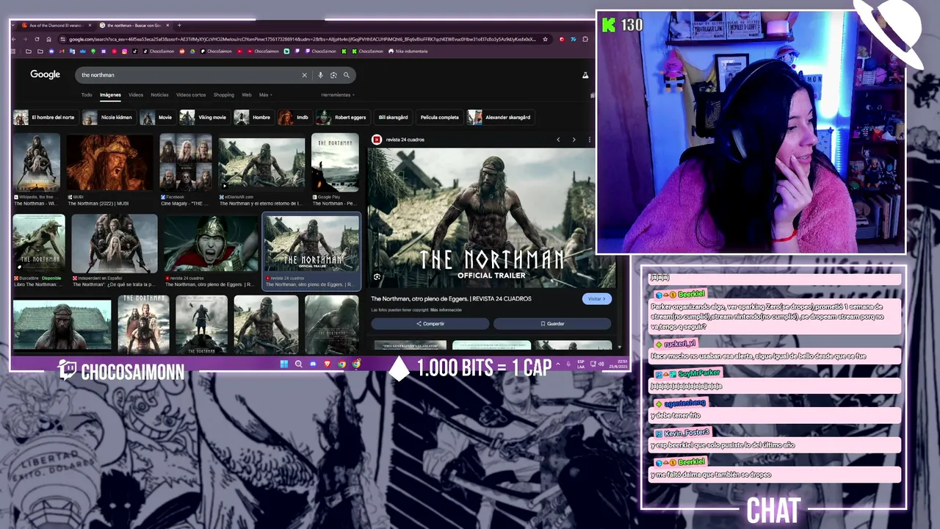Screen dimensions: 940x529
Task: Open Discord from the taskbar
Action: pyautogui.click(x=313, y=364)
